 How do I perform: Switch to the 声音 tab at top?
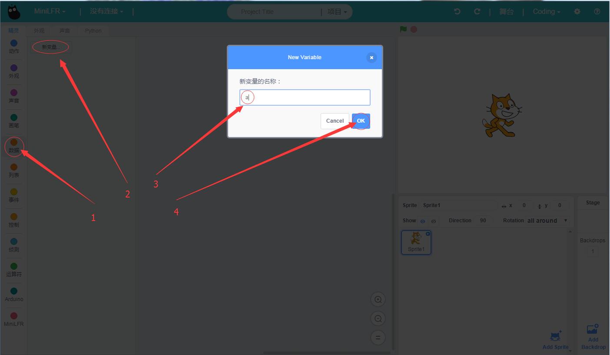coord(65,30)
